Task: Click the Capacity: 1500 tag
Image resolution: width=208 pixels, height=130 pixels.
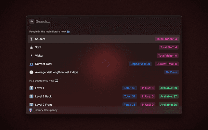Action: pos(140,64)
